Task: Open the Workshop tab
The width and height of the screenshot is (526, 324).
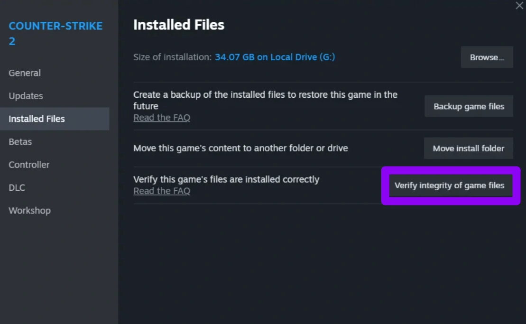Action: click(29, 211)
